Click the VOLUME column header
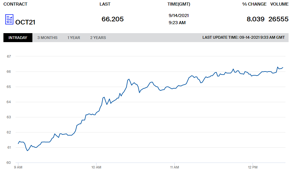292x170 pixels. [279, 4]
